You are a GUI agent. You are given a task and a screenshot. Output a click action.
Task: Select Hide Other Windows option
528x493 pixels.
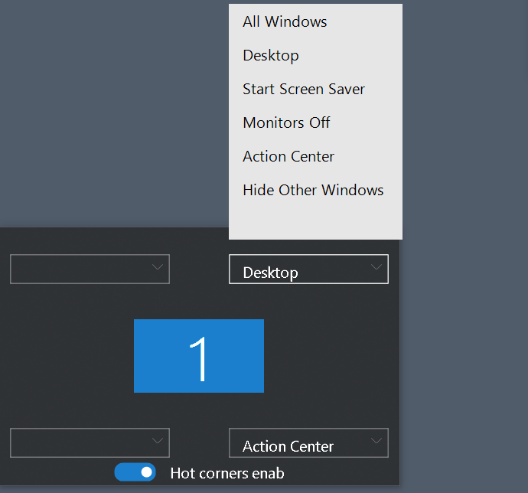click(315, 190)
